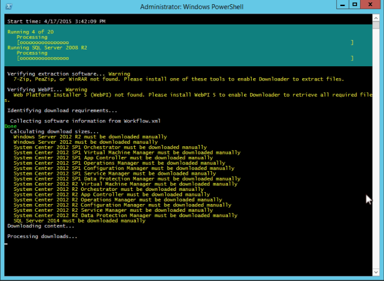The image size is (384, 281).
Task: Click the 'R2 App Controller' line
Action: (x=112, y=194)
